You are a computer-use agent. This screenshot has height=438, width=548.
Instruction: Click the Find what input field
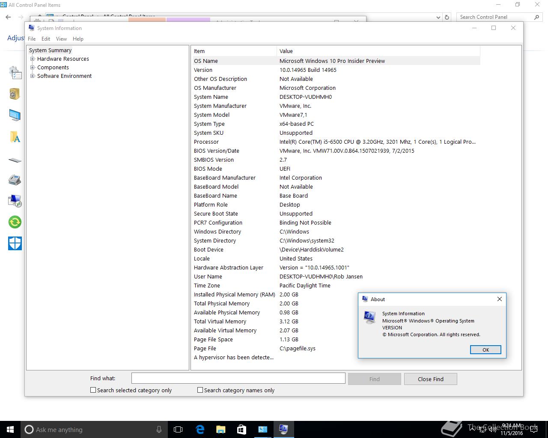(238, 378)
